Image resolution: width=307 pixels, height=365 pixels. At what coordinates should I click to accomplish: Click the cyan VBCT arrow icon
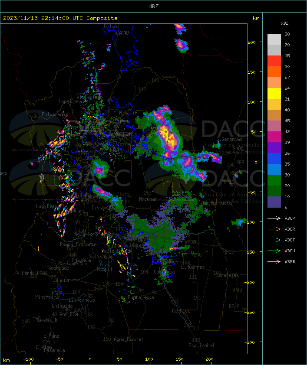click(274, 240)
